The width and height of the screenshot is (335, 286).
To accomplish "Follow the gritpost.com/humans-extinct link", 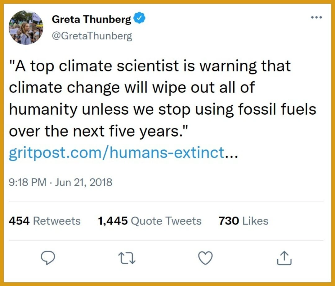I will tap(117, 153).
